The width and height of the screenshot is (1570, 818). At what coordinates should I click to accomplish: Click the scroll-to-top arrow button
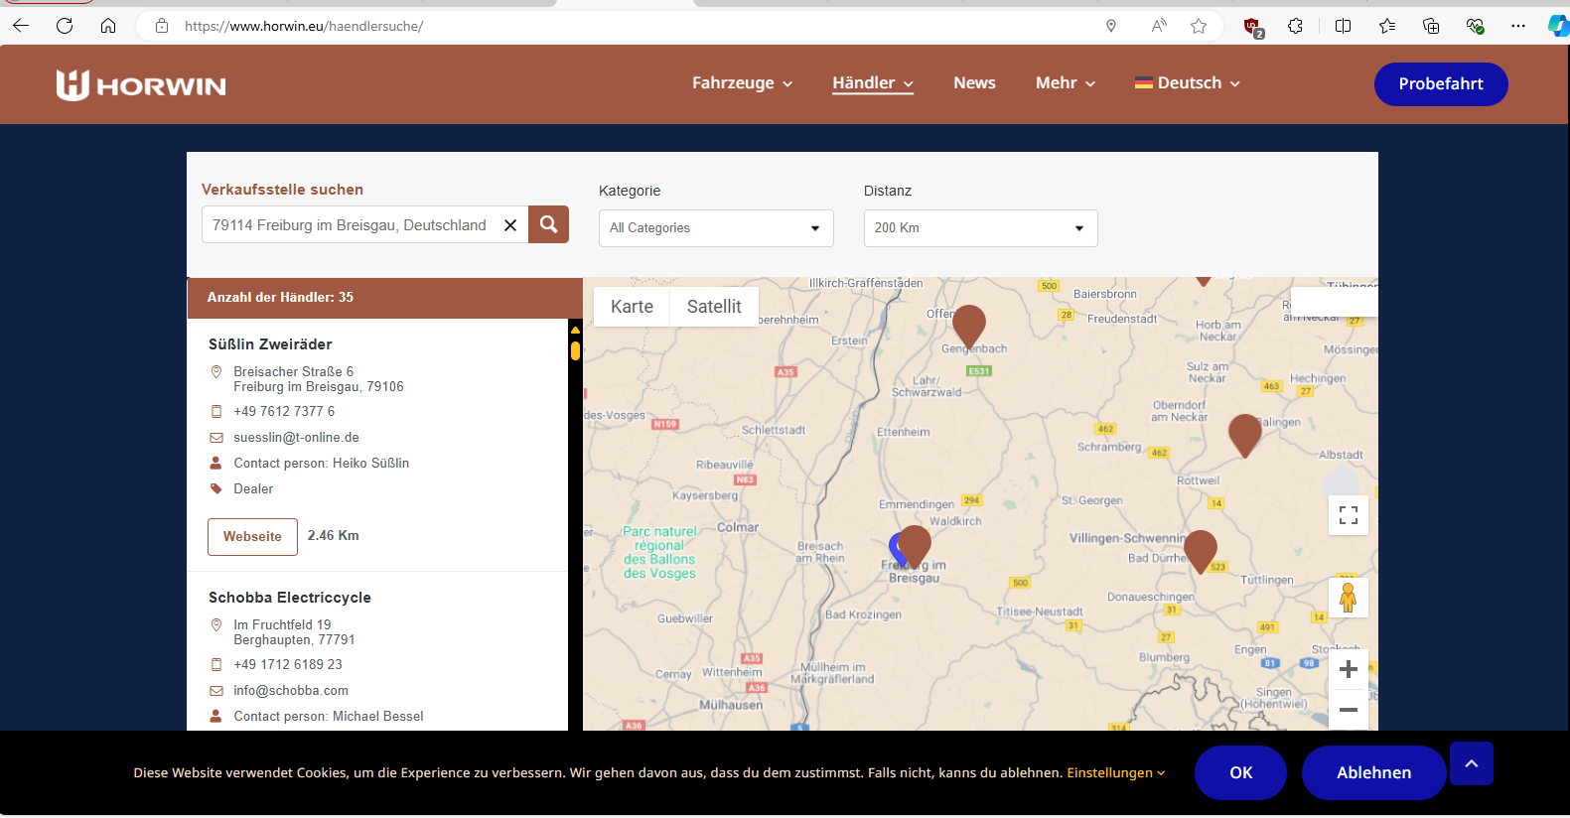click(1471, 763)
